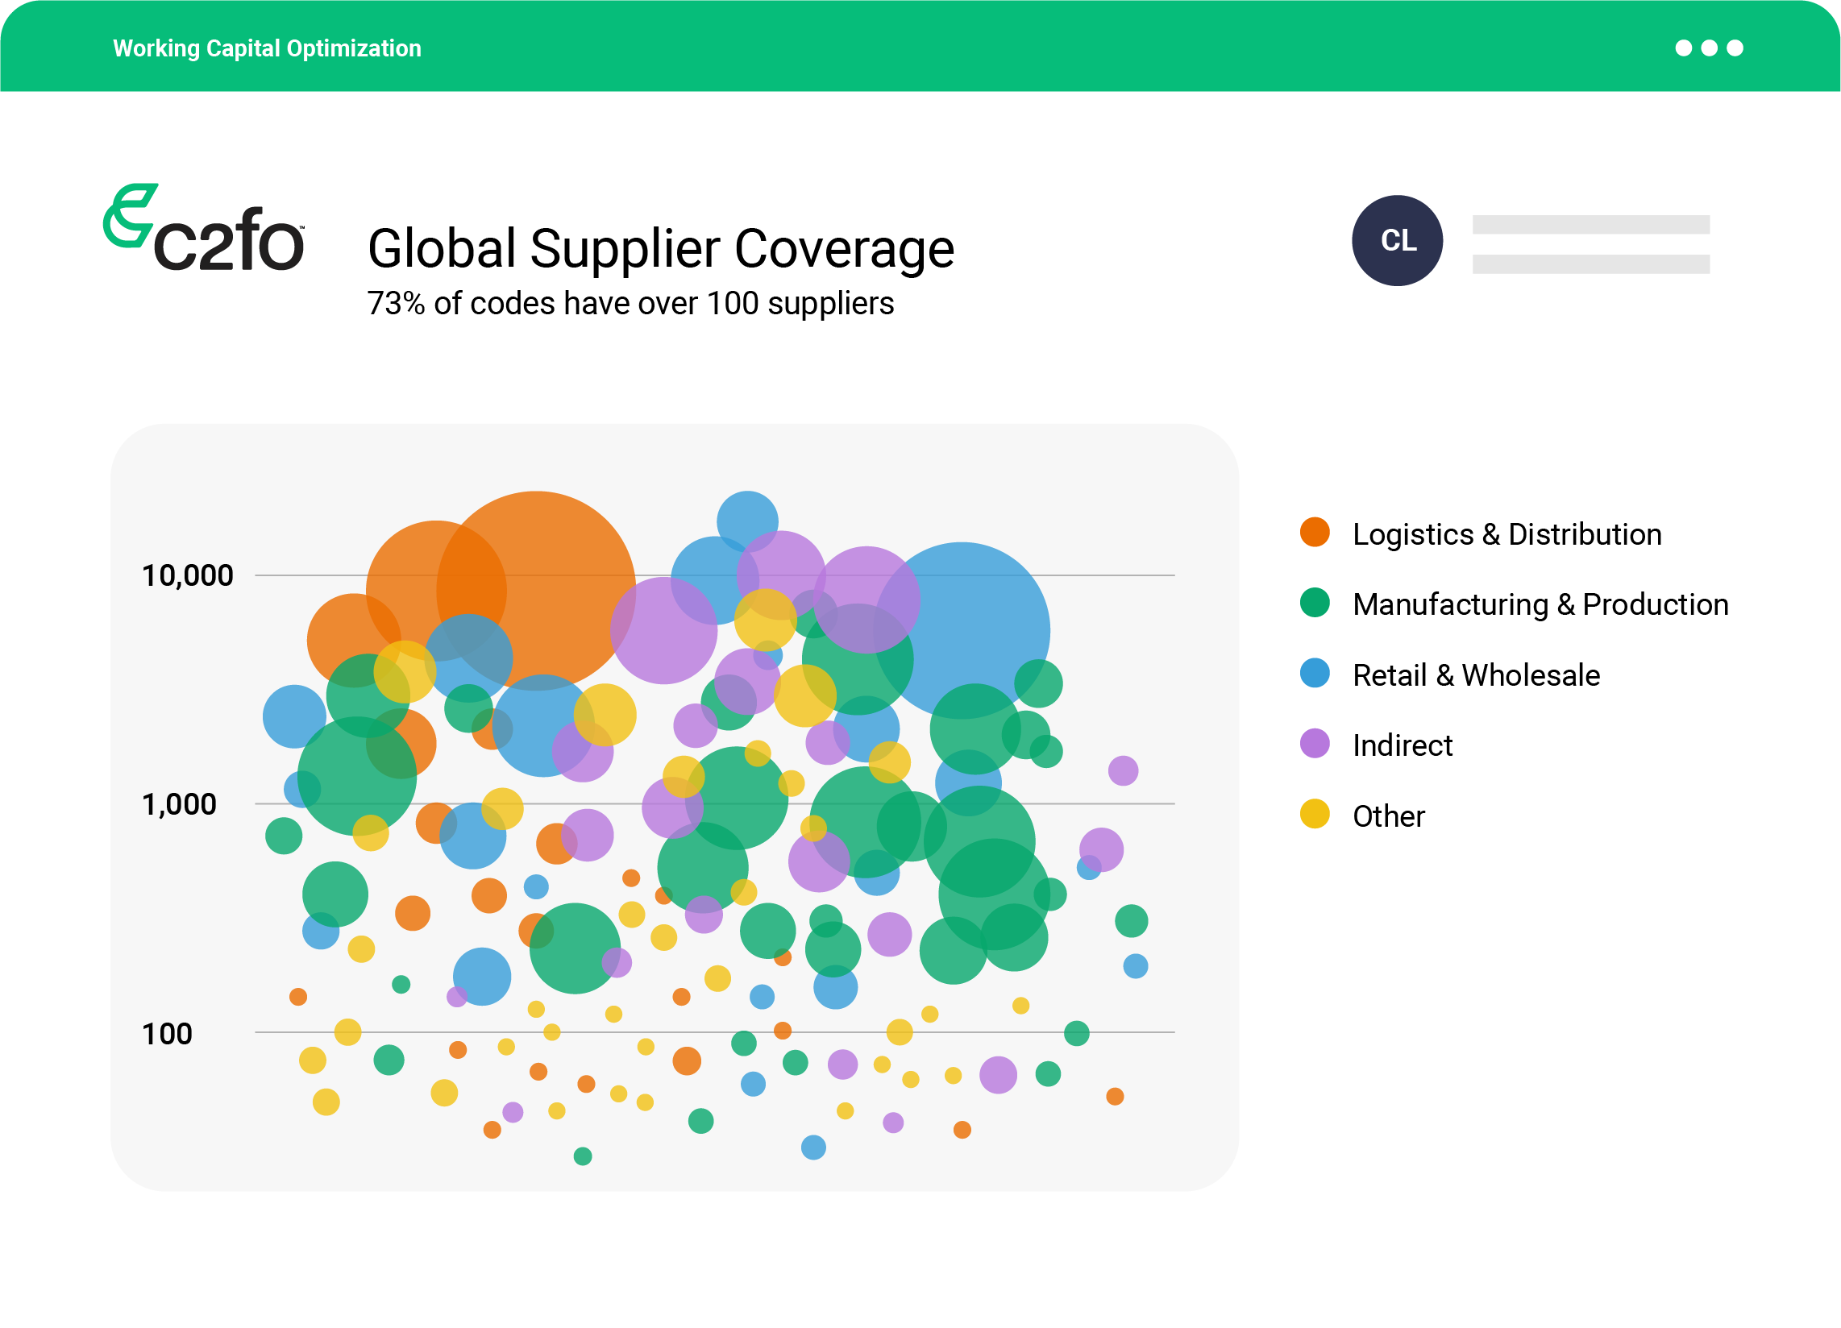Click the blue Retail & Wholesale legend dot
Screen dimensions: 1841x1328
coord(1314,674)
